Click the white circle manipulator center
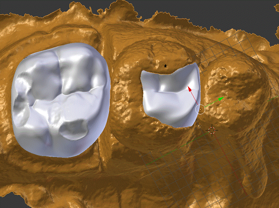This screenshot has width=279, height=208. (x=200, y=109)
